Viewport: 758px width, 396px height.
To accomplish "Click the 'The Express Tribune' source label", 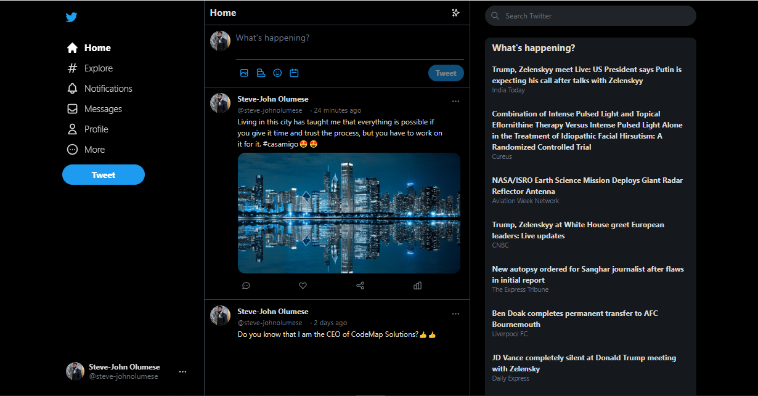I will tap(520, 289).
